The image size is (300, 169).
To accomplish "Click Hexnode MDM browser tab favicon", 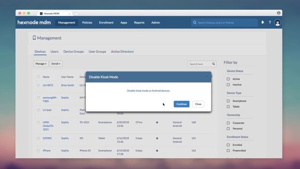I will 41,14.
